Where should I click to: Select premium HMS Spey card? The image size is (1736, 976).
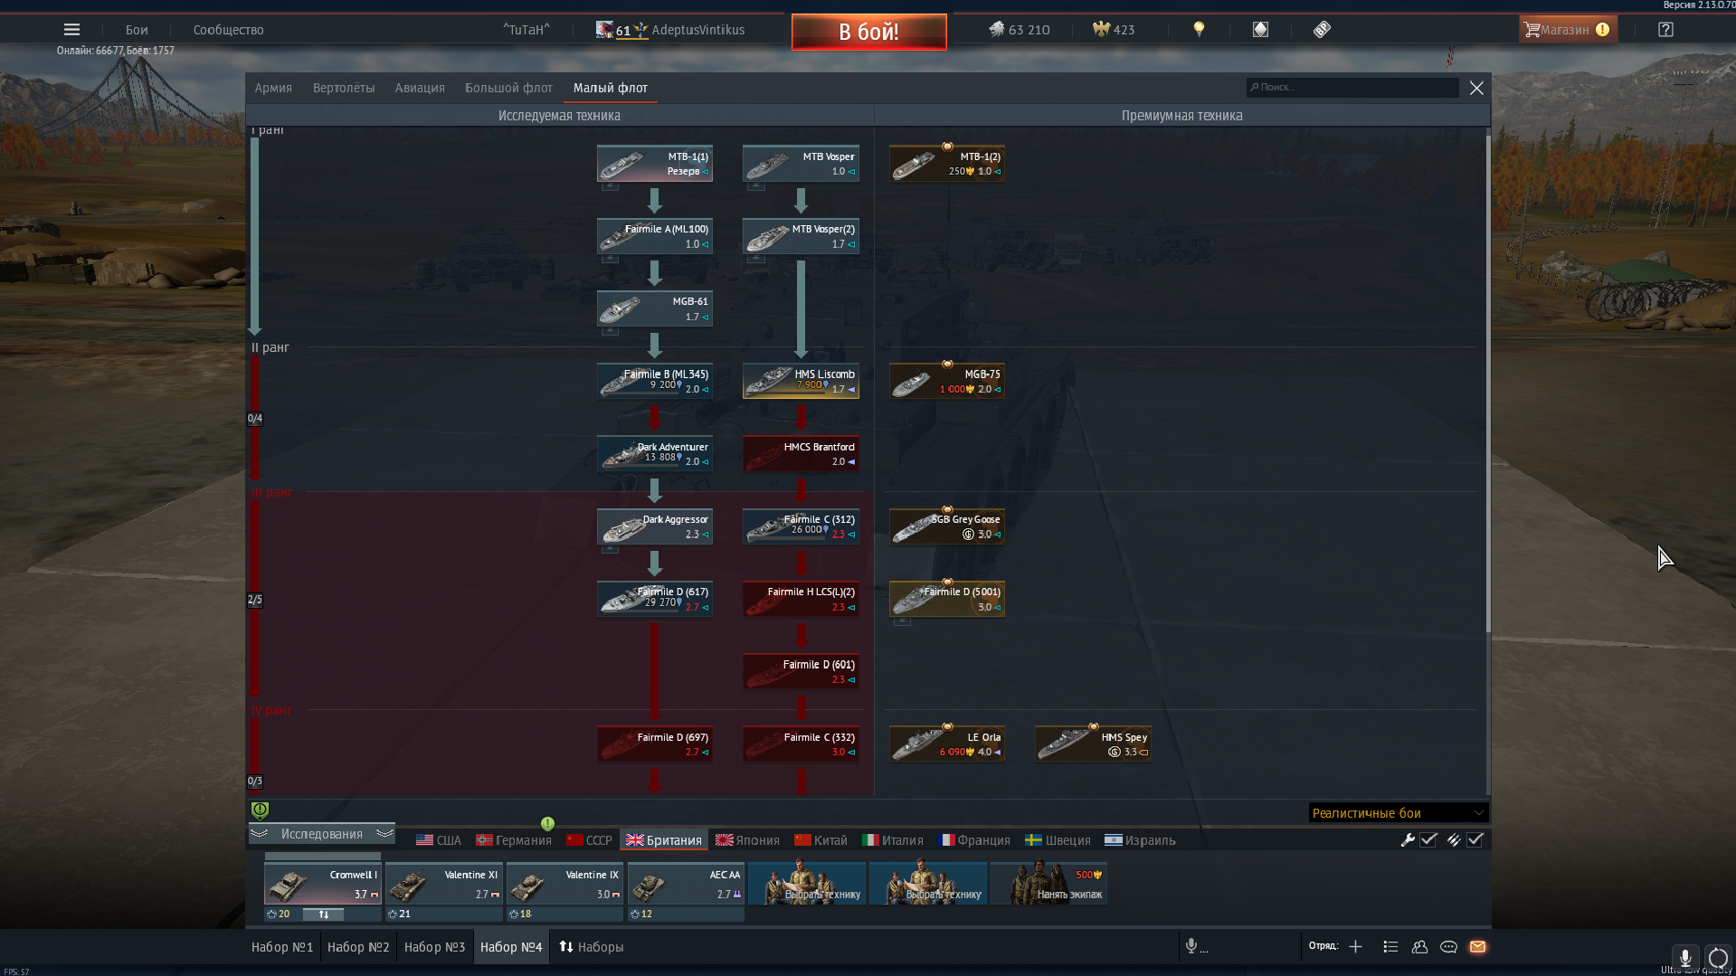tap(1093, 744)
